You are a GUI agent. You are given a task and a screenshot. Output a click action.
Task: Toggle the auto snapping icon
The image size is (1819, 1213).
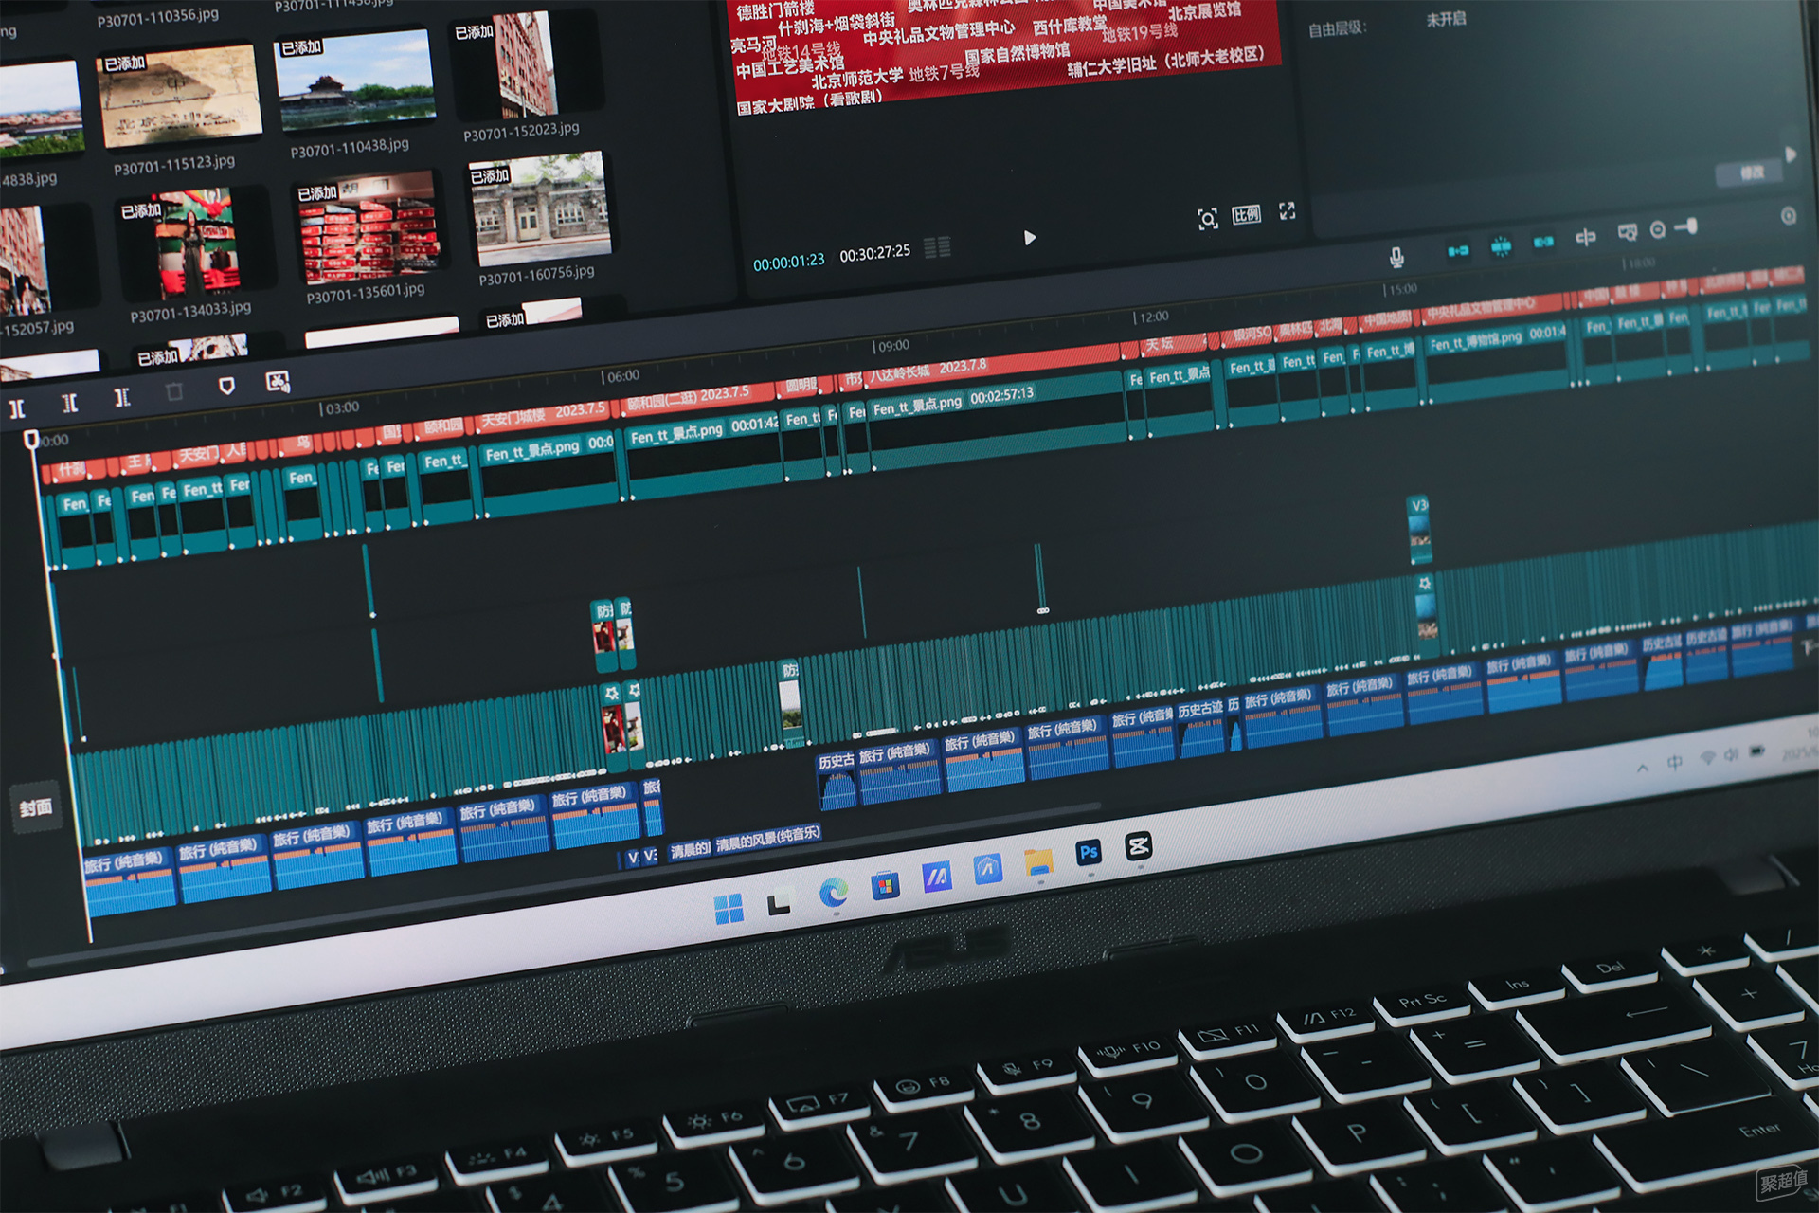click(1501, 247)
